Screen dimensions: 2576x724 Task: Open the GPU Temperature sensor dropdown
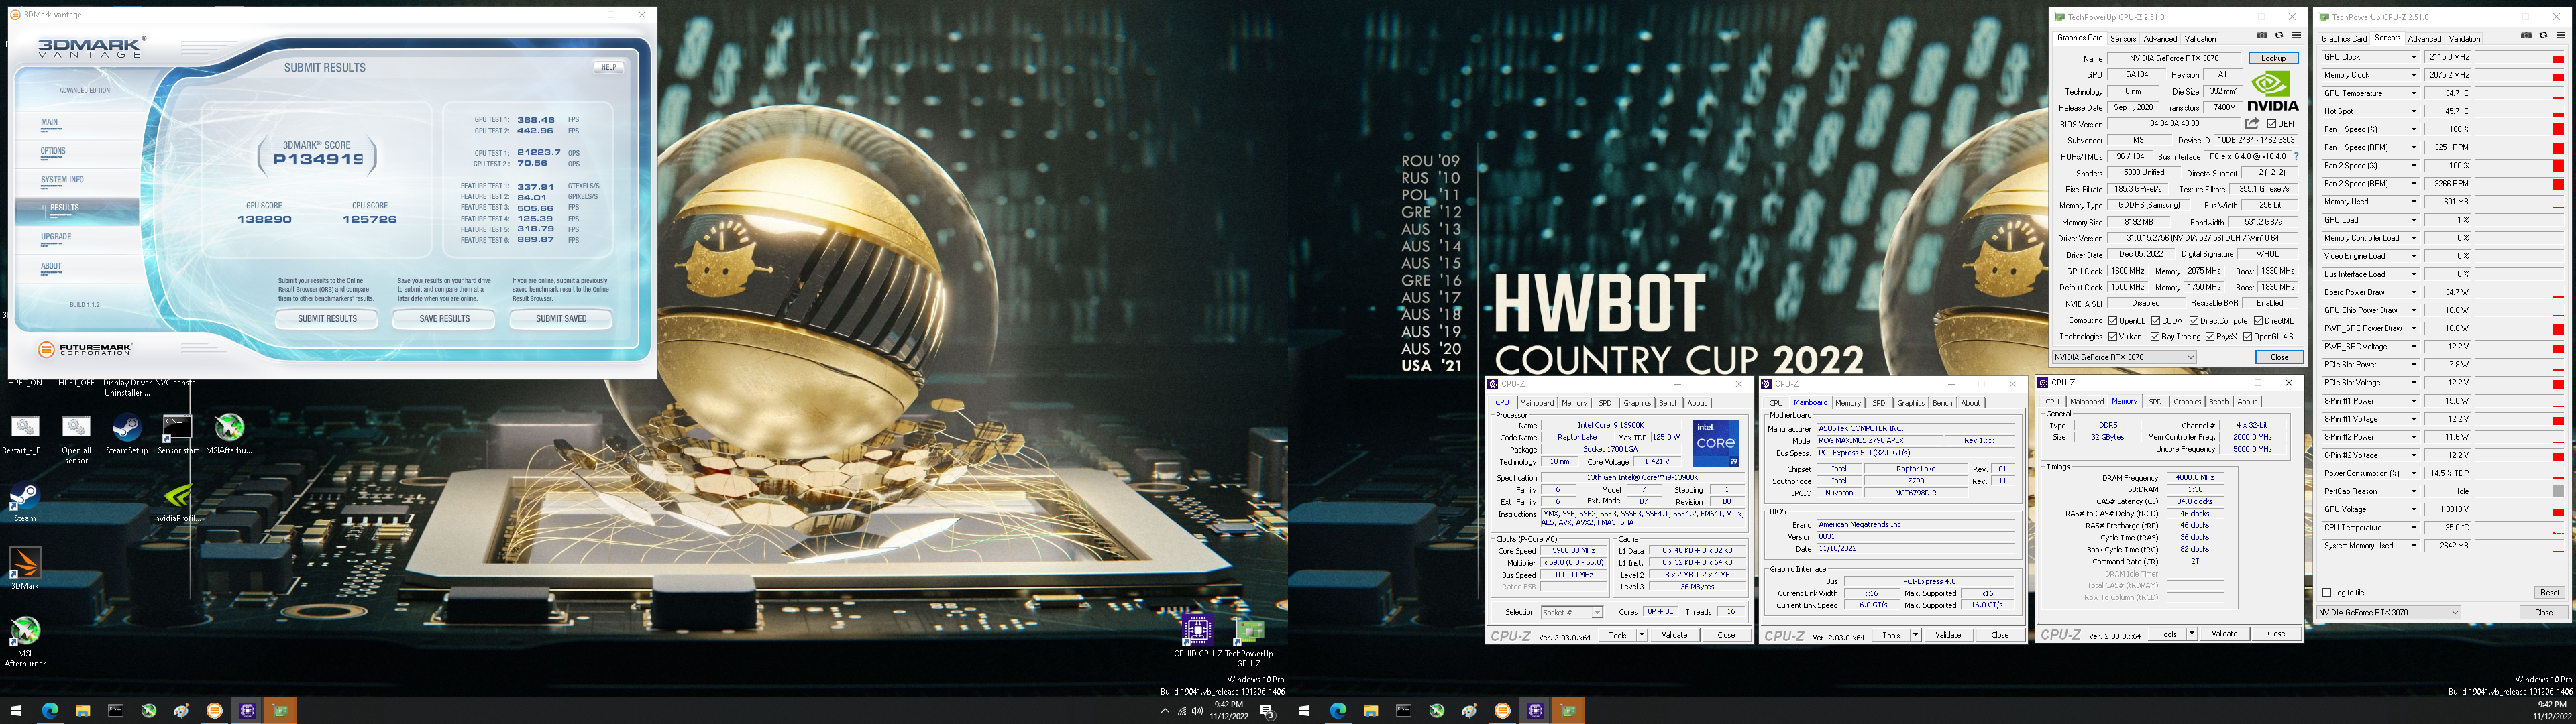point(2414,93)
